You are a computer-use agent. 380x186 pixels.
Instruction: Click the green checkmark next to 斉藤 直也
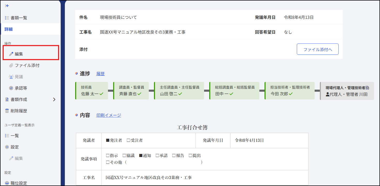tap(139, 94)
